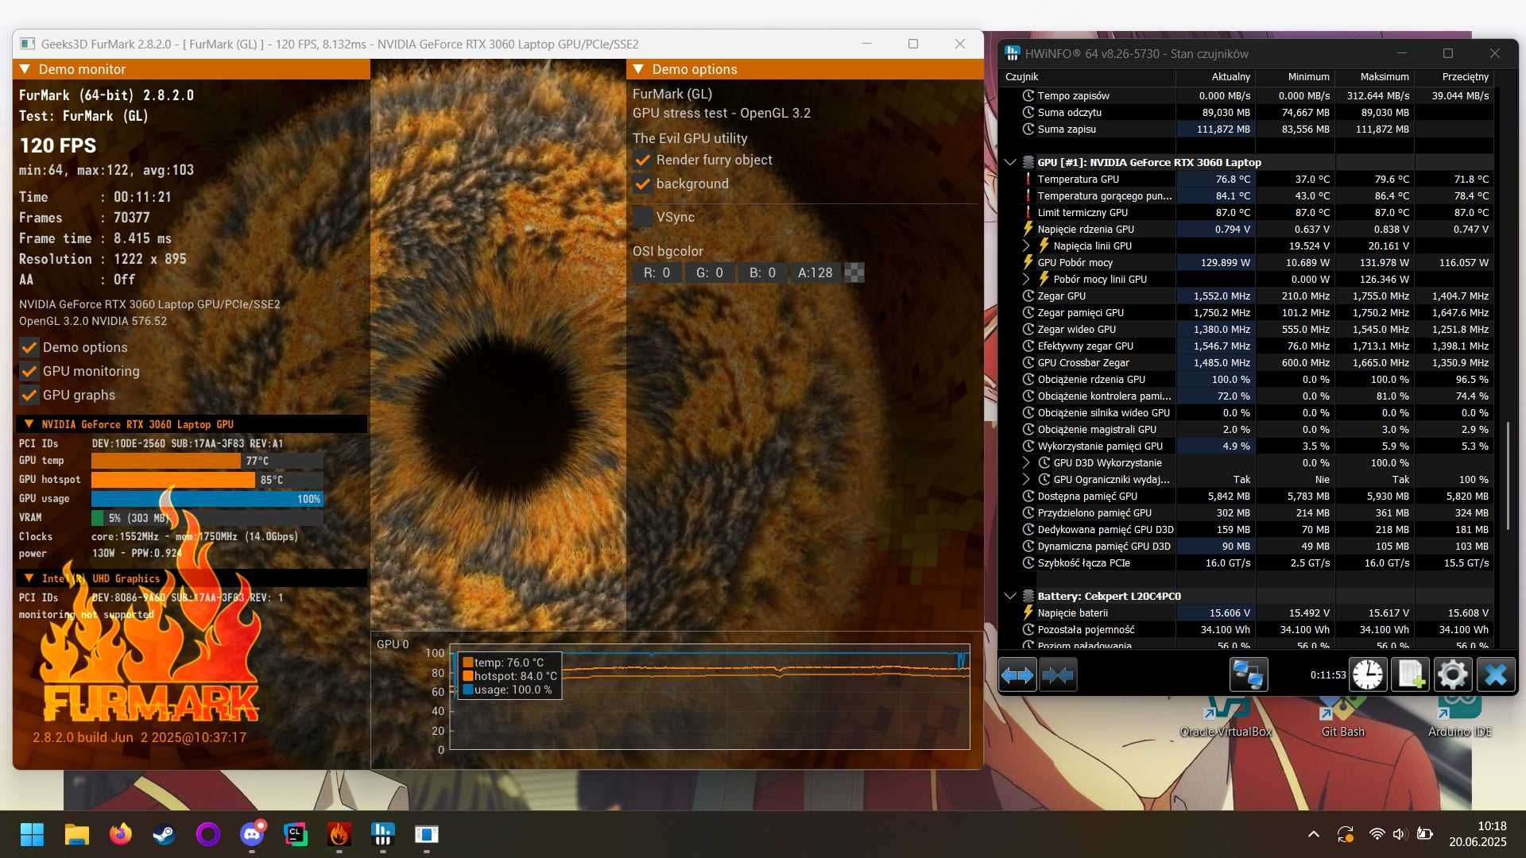Collapse Battery sensor group in HWiNFO

pos(1010,596)
